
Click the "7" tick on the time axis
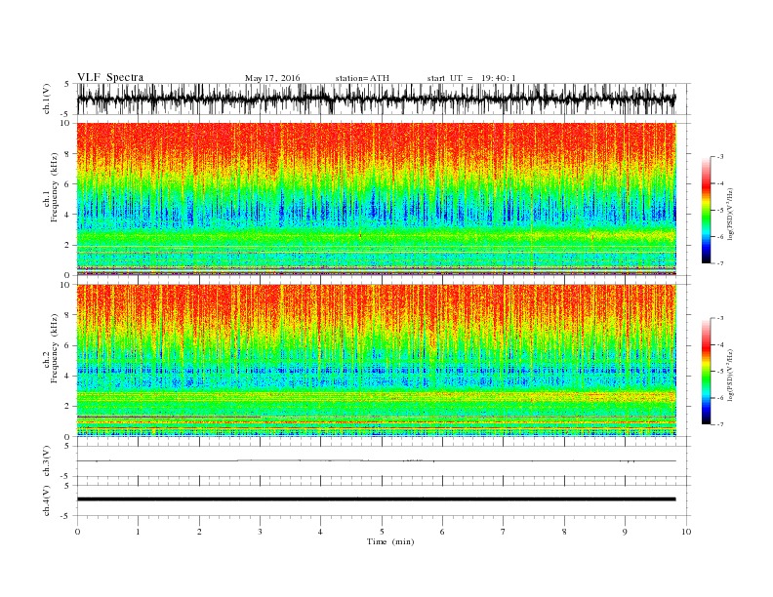504,532
